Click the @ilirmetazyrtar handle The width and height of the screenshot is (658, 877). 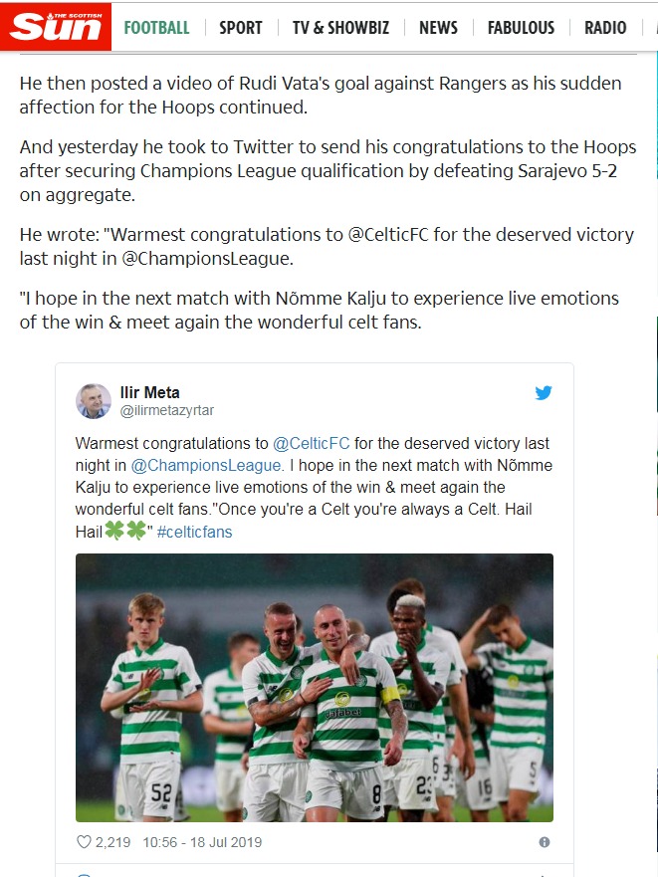[167, 410]
